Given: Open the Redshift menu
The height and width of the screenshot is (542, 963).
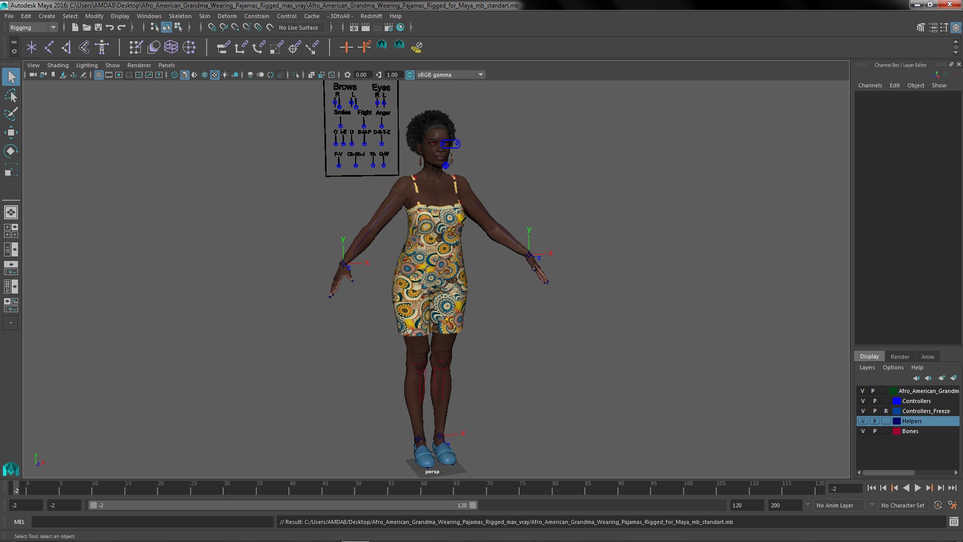Looking at the screenshot, I should (371, 16).
